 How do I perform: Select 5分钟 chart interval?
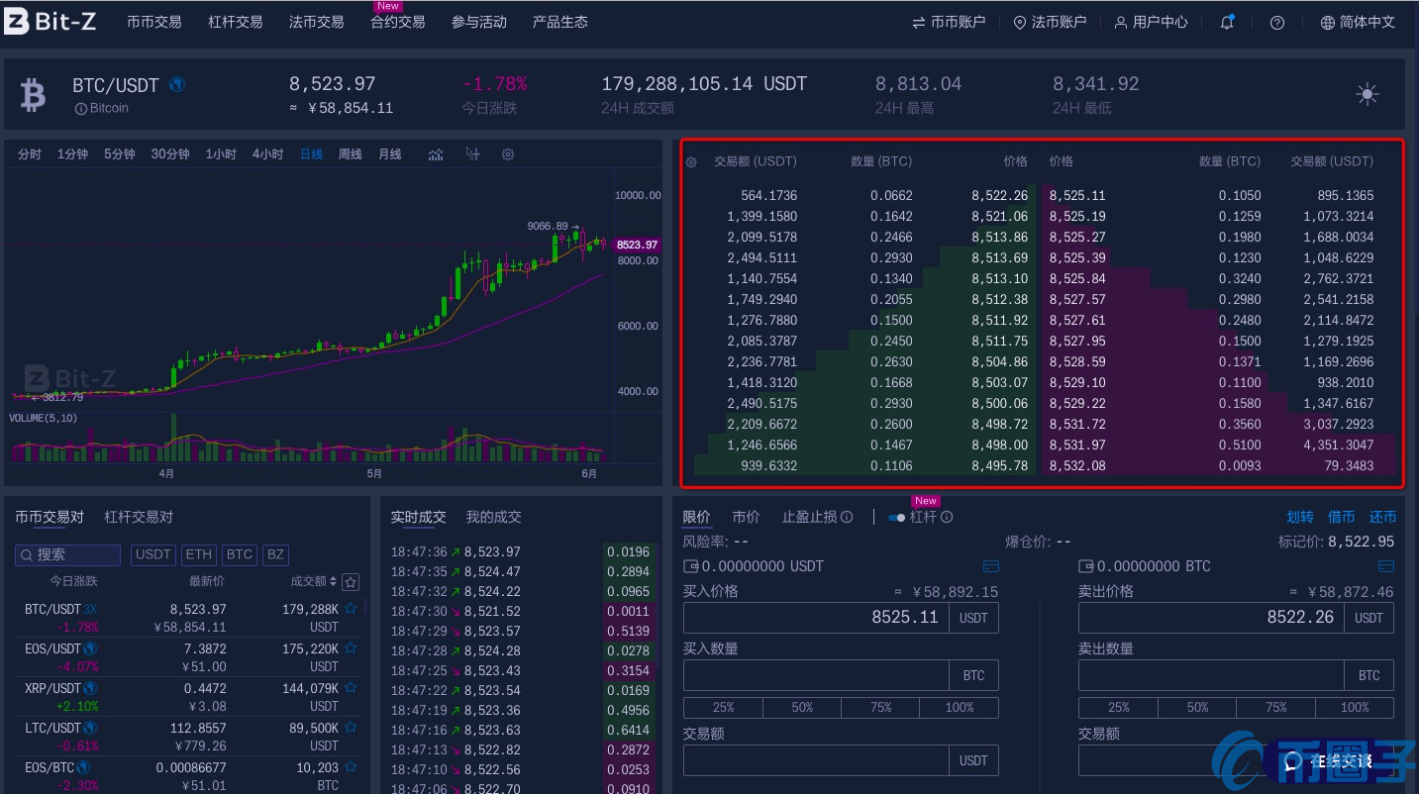(x=120, y=154)
